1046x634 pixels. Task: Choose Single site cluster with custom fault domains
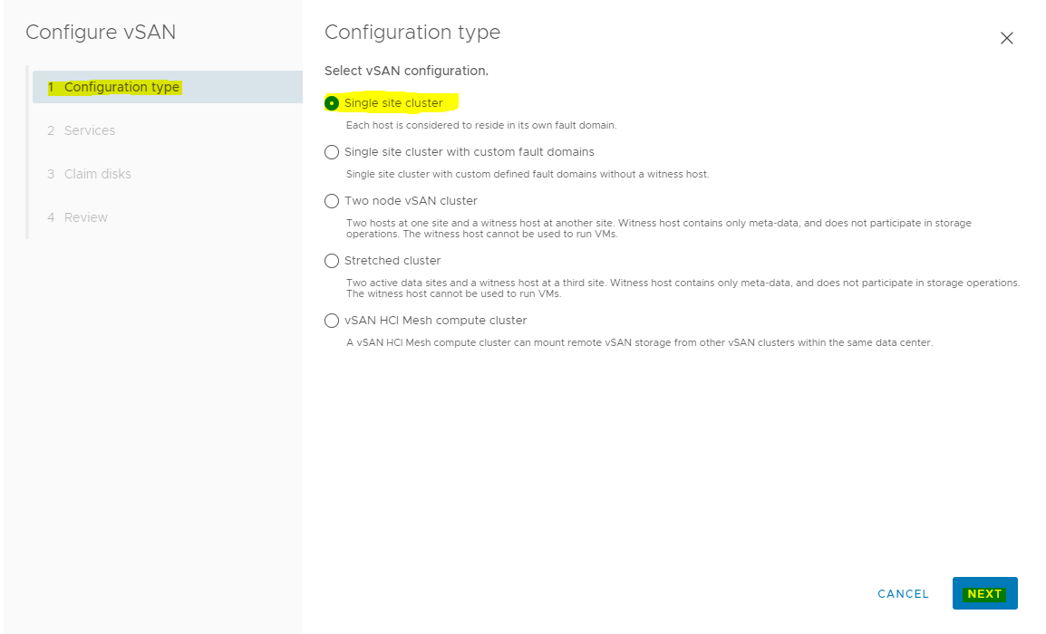(332, 152)
